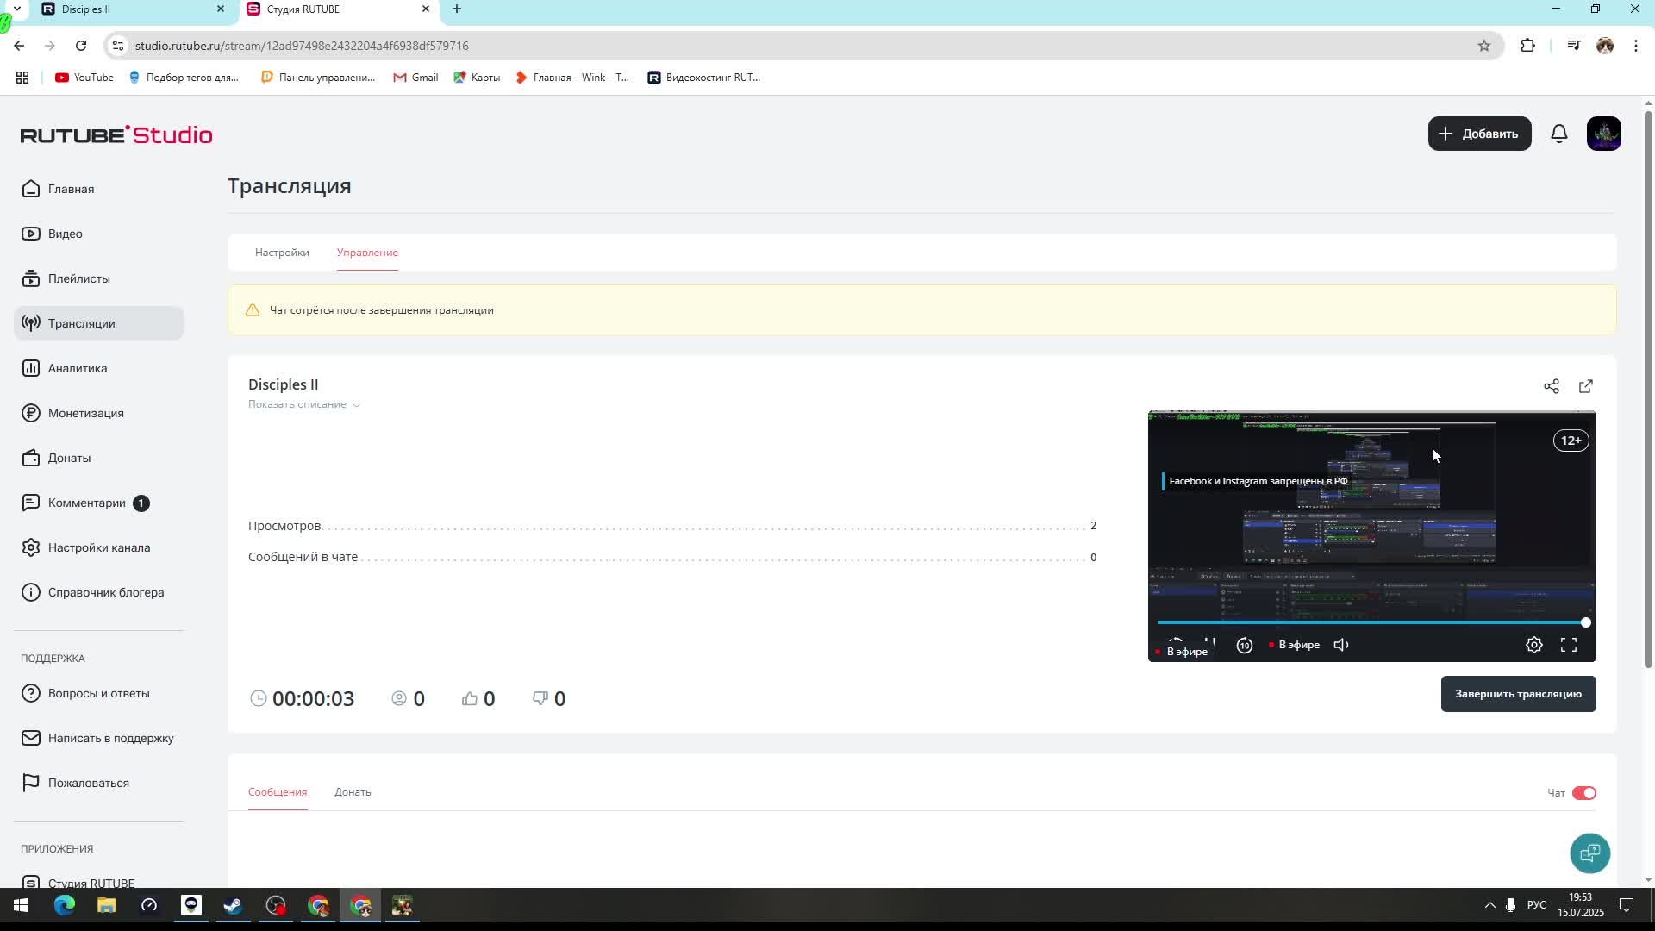Screen dimensions: 1655x931
Task: Click Завершить трансляцию button
Action: pos(1517,694)
